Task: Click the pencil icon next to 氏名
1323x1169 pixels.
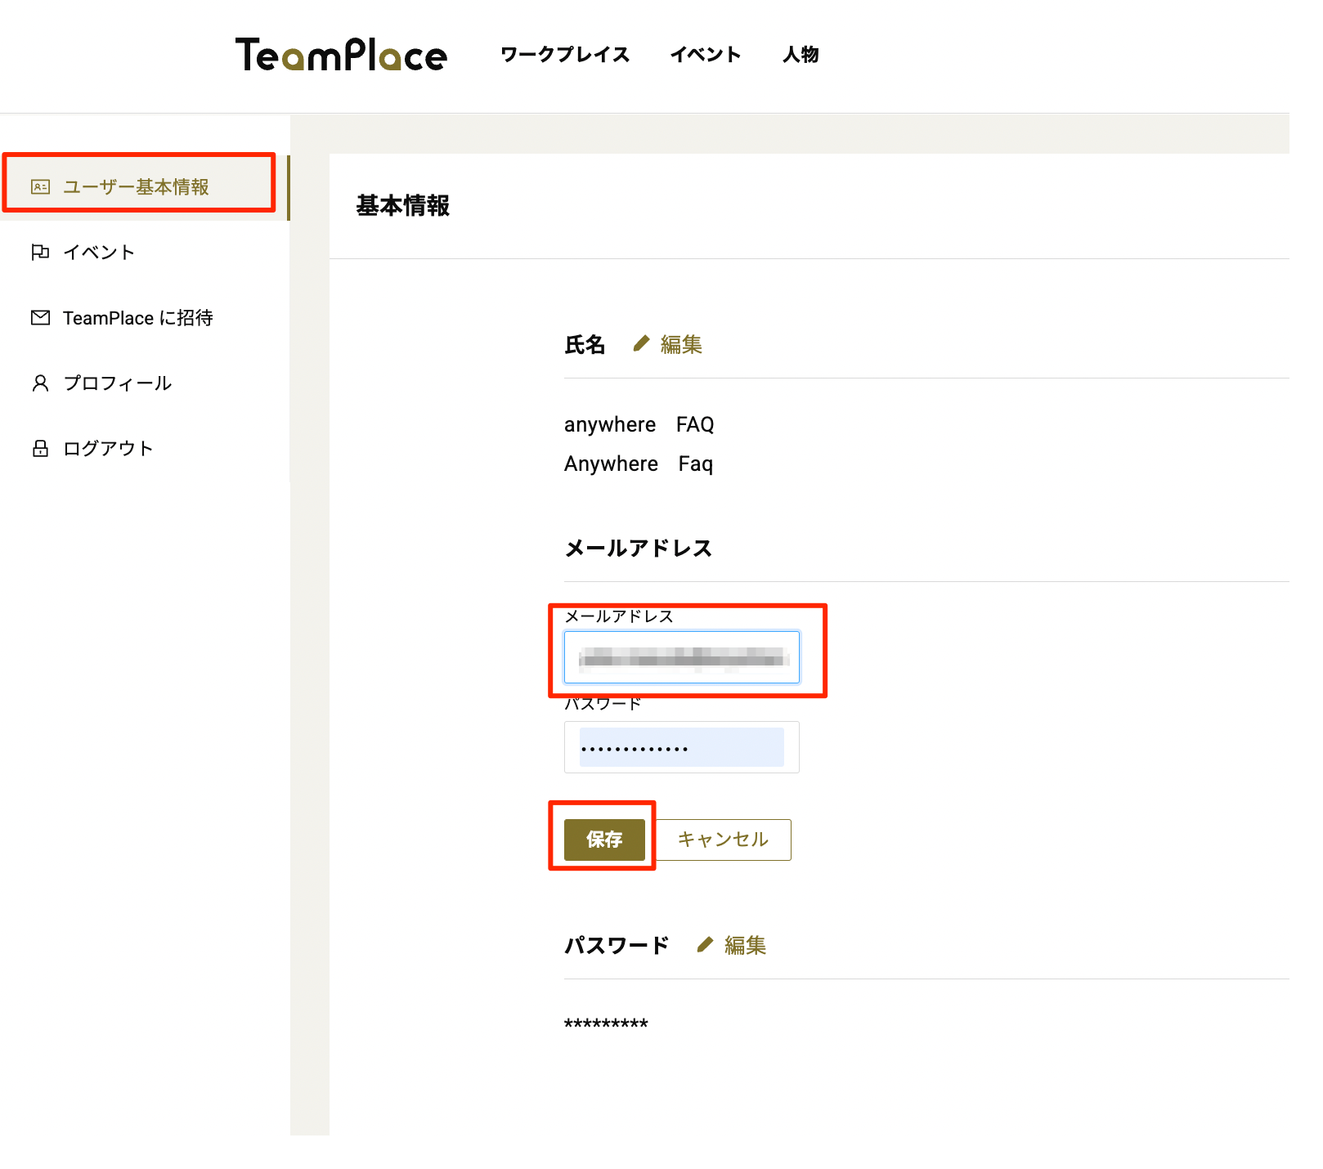Action: coord(641,344)
